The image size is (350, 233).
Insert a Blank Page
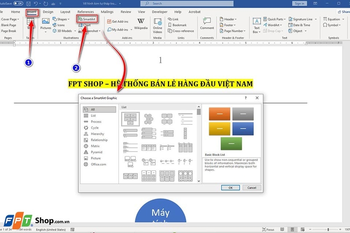coord(8,25)
